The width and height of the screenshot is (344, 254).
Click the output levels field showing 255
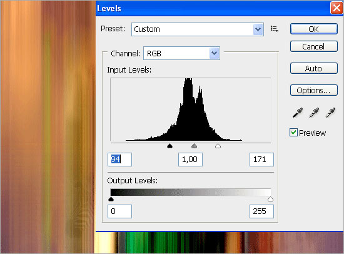(261, 211)
